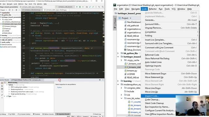Close the 2_kmeans_static_type_checking.py editor tab
Screen dimensions: 209x117
pyautogui.click(x=68, y=10)
